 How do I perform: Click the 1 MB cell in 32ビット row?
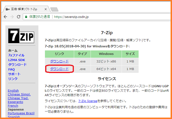(130, 61)
